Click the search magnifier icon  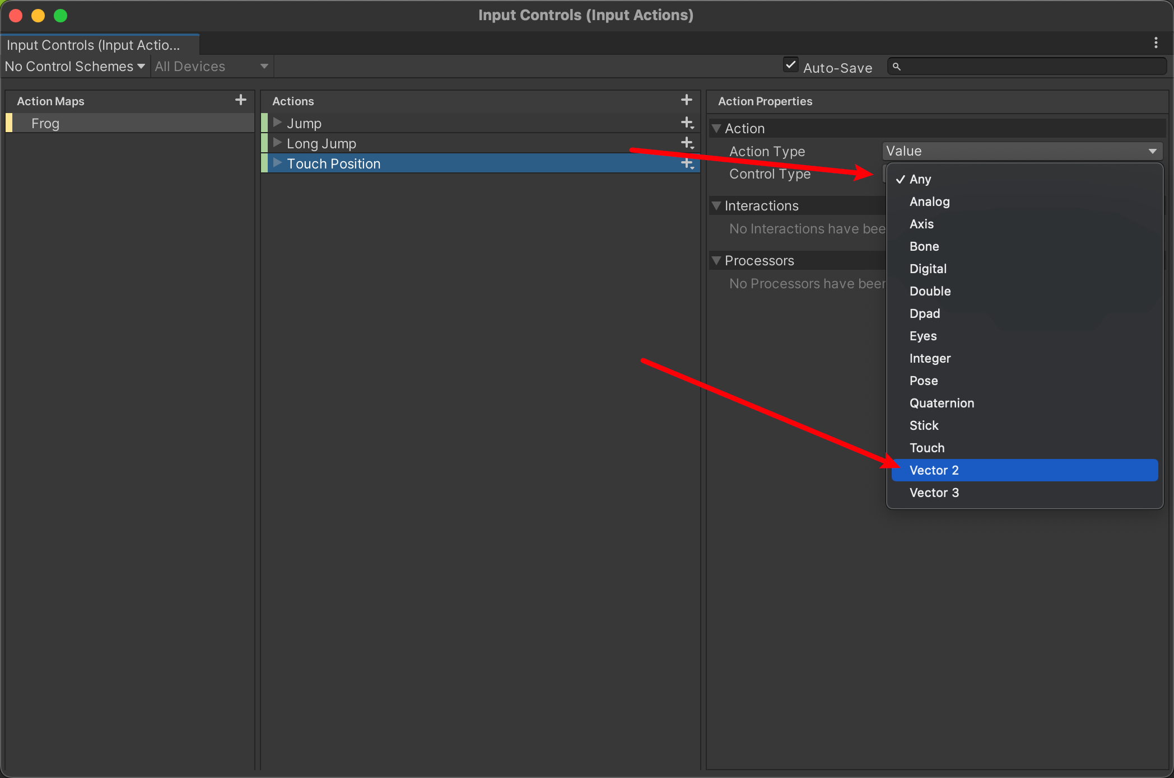pyautogui.click(x=897, y=67)
